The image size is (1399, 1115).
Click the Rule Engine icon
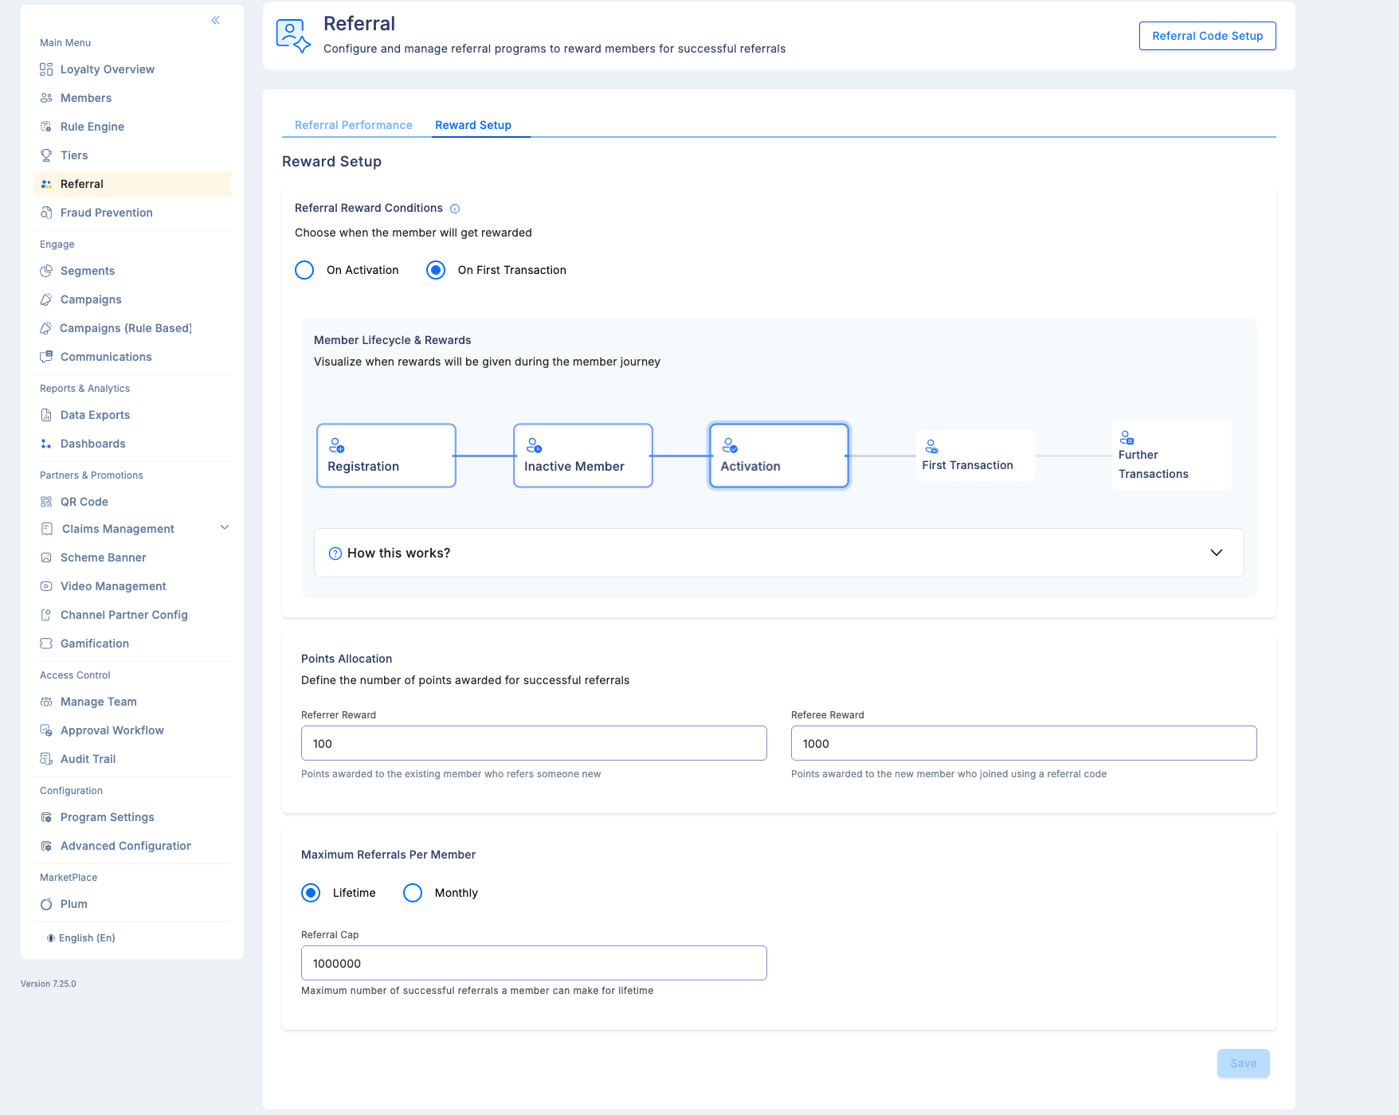click(46, 127)
